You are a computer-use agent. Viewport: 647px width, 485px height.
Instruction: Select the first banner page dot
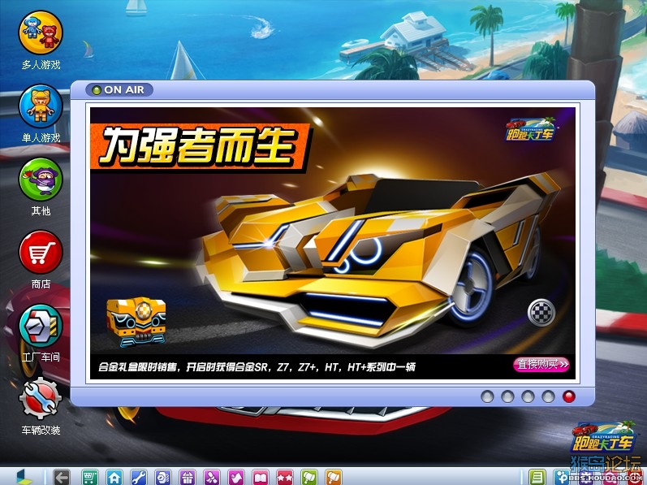[x=487, y=396]
